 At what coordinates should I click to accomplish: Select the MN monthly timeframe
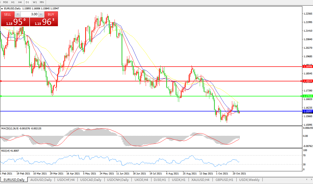(42, 2)
